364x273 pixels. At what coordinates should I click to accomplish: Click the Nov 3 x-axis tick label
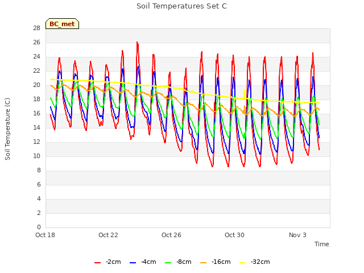tap(297, 235)
